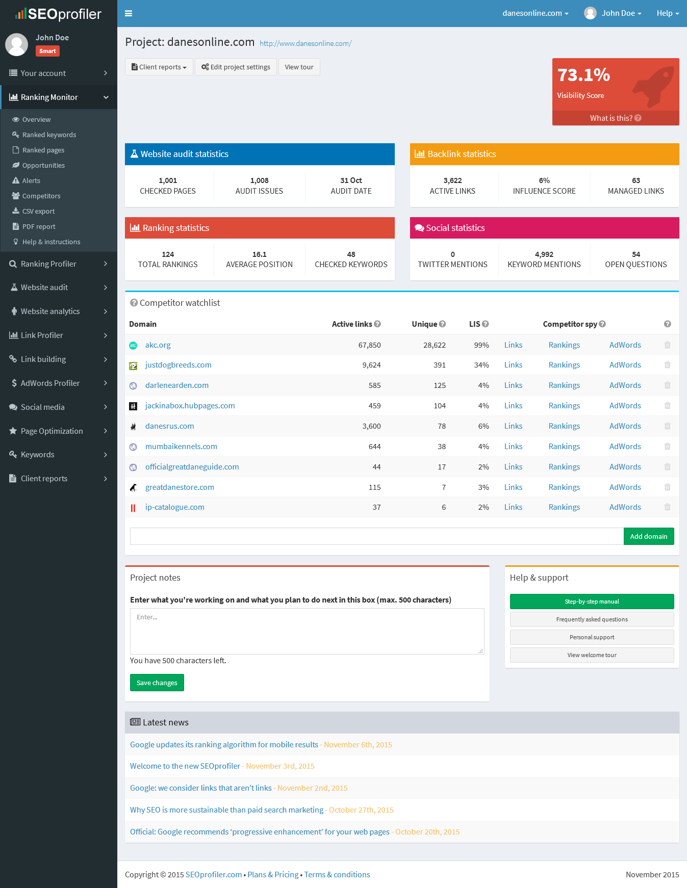Click the Website audit flask icon

[14, 287]
